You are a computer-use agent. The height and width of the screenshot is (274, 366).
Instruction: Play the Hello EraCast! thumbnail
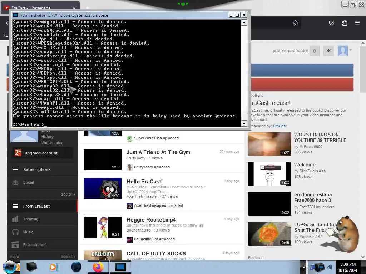coord(103,188)
